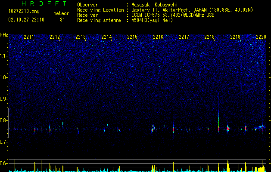Image resolution: width=271 pixels, height=172 pixels.
Task: Click the 1.1 frequency axis label
Action: [x=4, y=56]
